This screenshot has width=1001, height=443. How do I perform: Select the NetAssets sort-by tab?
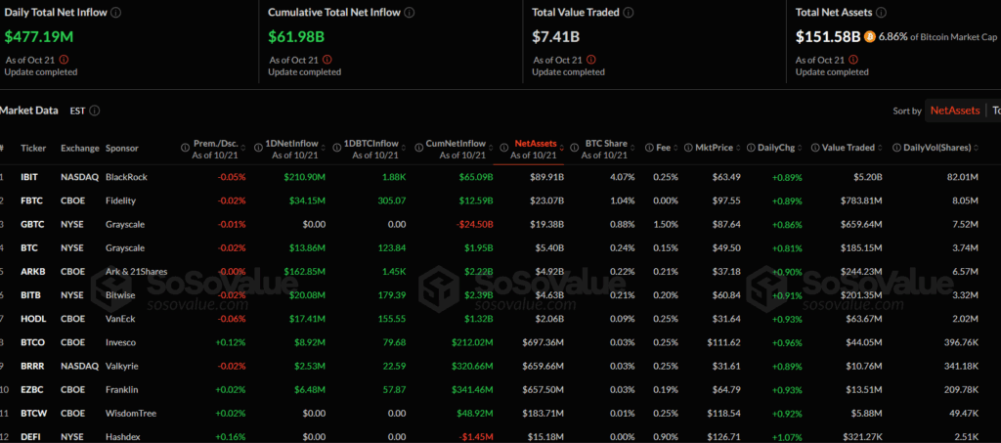[954, 111]
